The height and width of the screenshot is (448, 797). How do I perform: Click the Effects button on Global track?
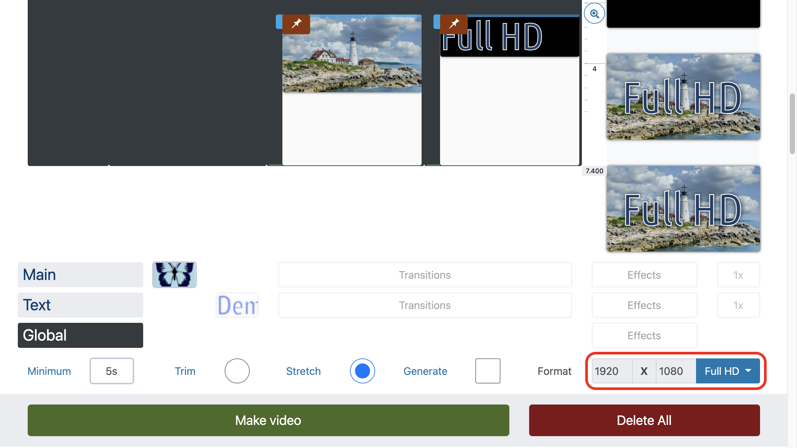(x=644, y=335)
